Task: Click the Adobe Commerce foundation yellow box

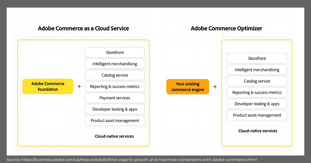Action: coord(48,86)
